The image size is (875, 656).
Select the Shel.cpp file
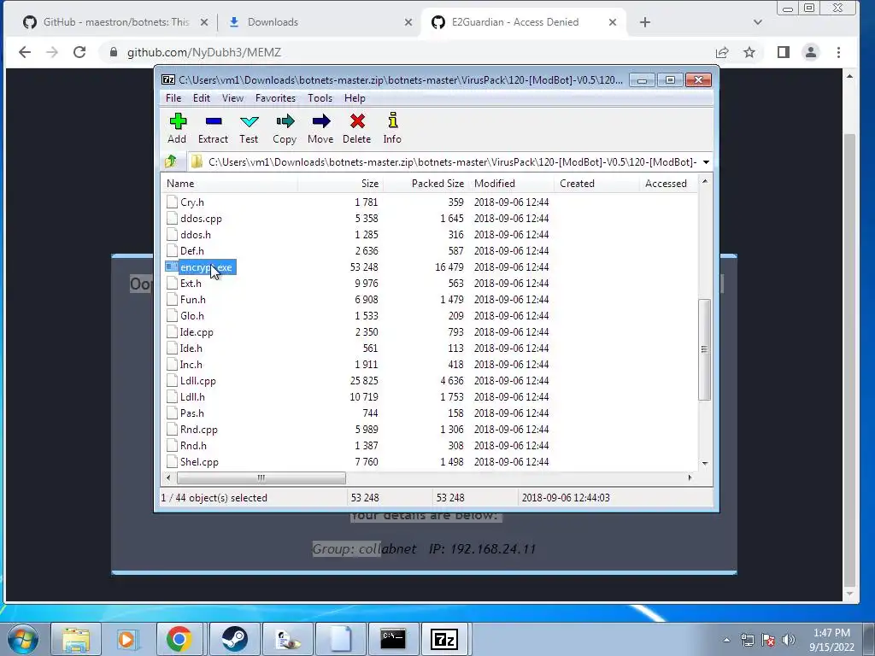coord(199,462)
